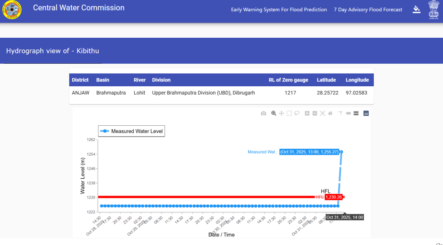Click the Autoscale chart icon
Screen dimensions: 443x245
tap(323, 114)
